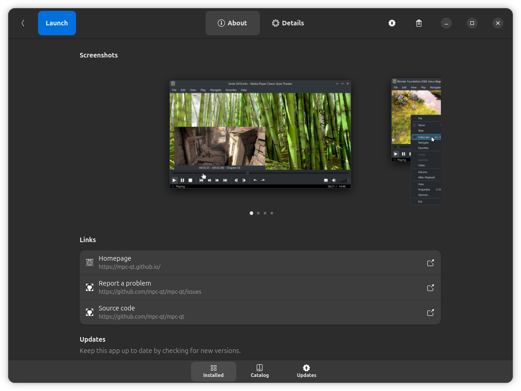Select the third carousel page dot
The height and width of the screenshot is (391, 521).
[x=265, y=213]
